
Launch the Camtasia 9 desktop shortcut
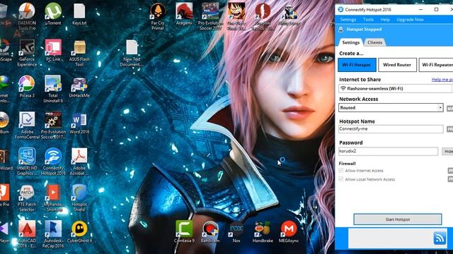click(x=184, y=231)
